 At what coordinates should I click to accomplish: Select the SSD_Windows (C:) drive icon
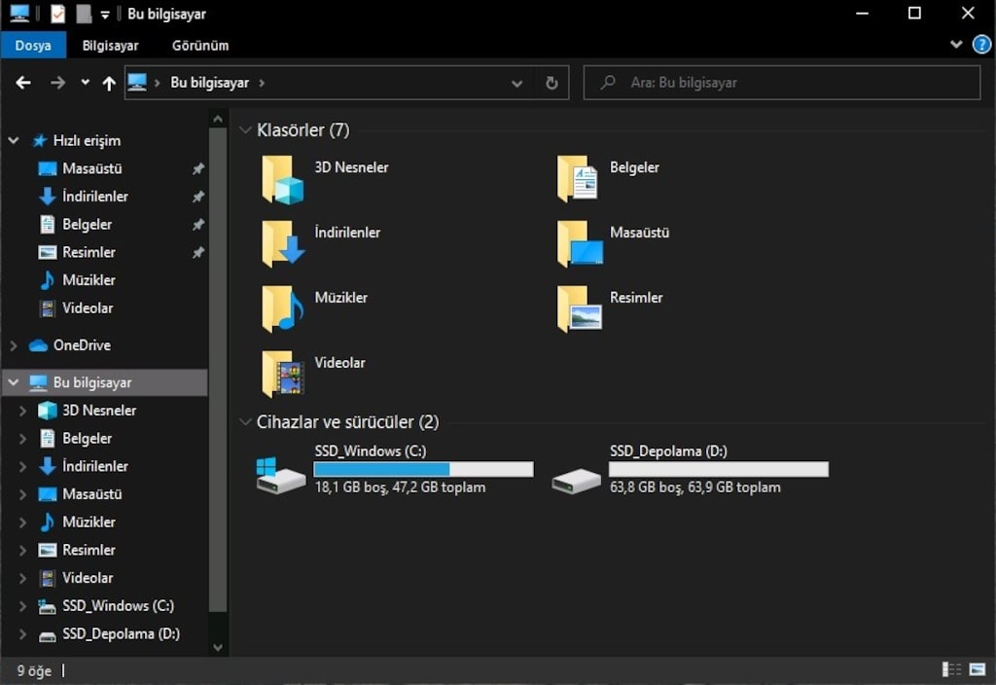[281, 475]
